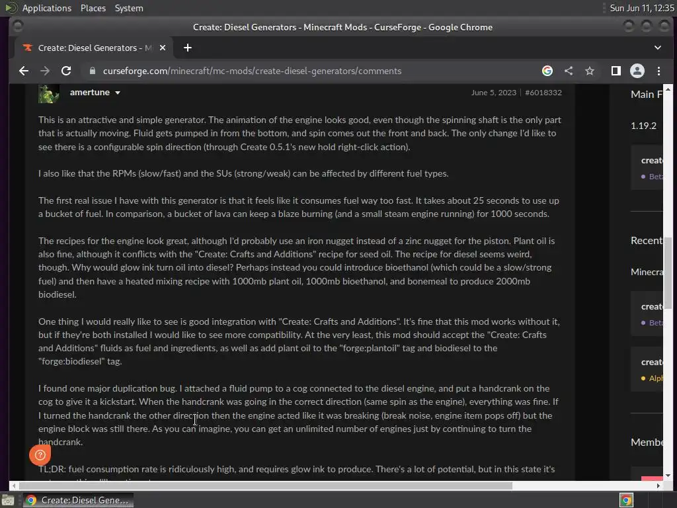Click horizontal scrollbar left arrow
Viewport: 677px width, 508px height.
13,486
